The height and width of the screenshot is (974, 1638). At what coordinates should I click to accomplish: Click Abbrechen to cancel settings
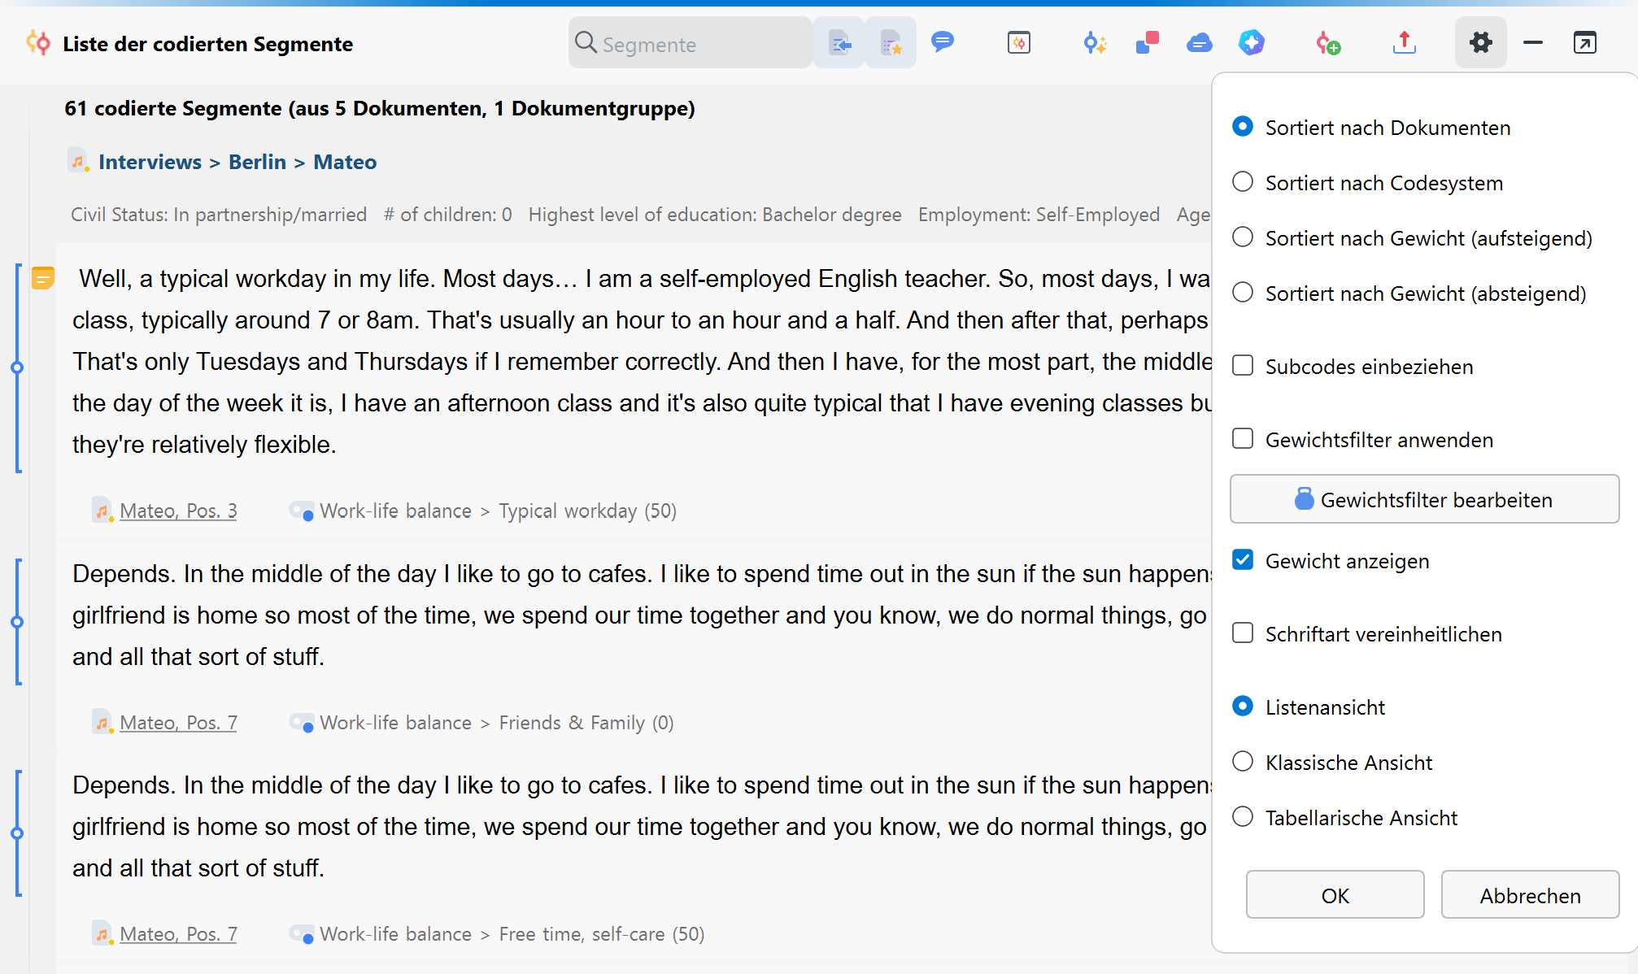1531,895
